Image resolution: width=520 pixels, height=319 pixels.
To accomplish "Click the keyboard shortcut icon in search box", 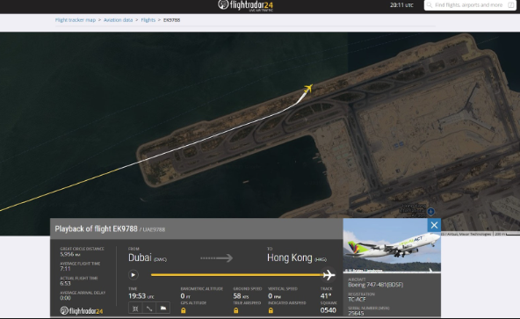I will point(511,5).
